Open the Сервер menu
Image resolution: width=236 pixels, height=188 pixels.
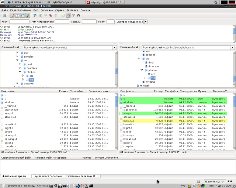click(x=59, y=10)
